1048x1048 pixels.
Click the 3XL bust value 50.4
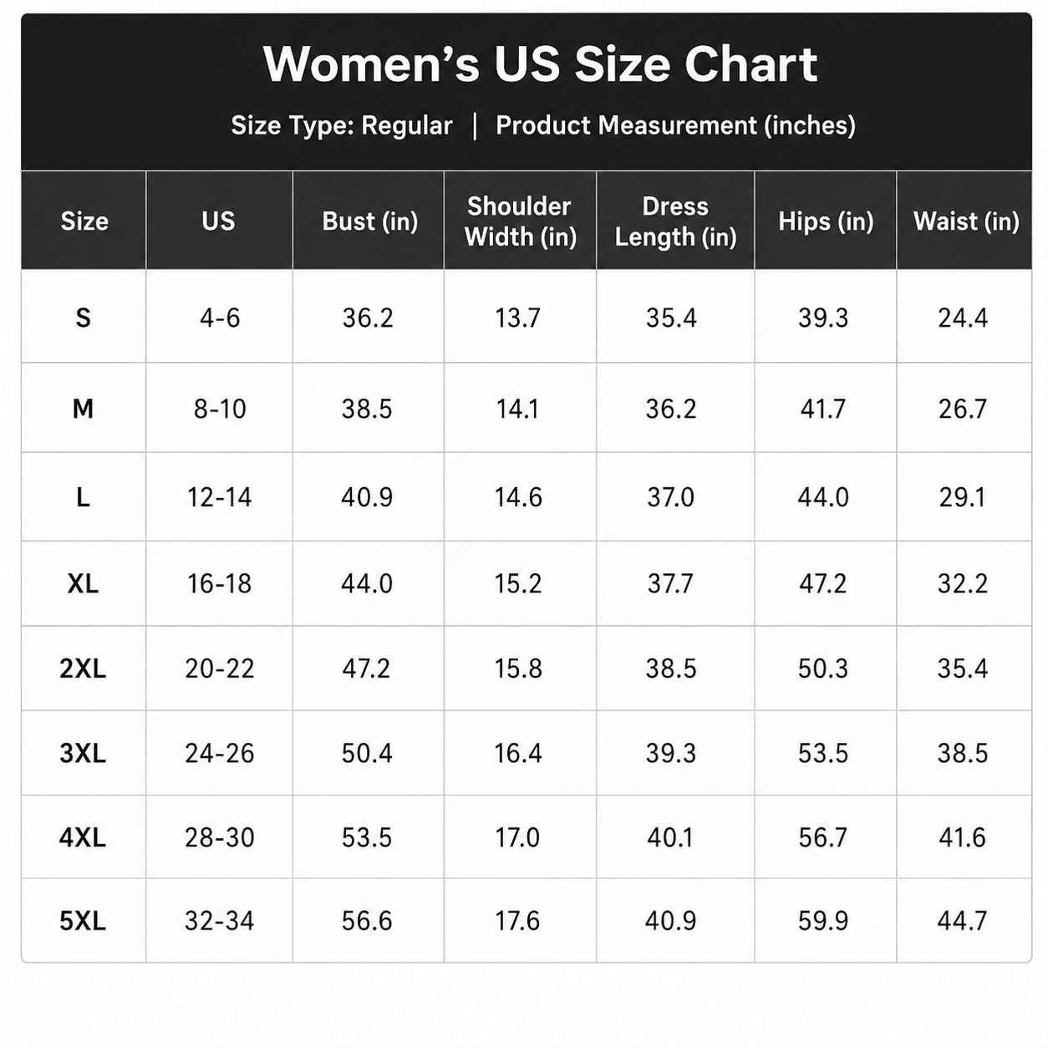click(x=367, y=753)
